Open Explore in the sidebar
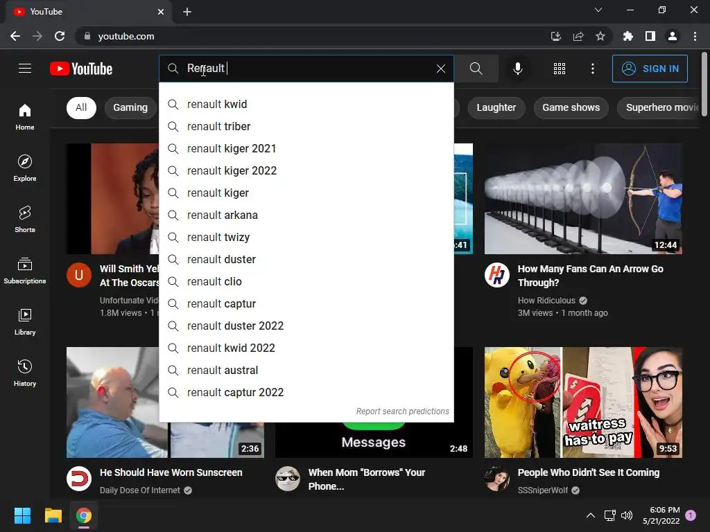Screen dimensions: 710x532 25,168
